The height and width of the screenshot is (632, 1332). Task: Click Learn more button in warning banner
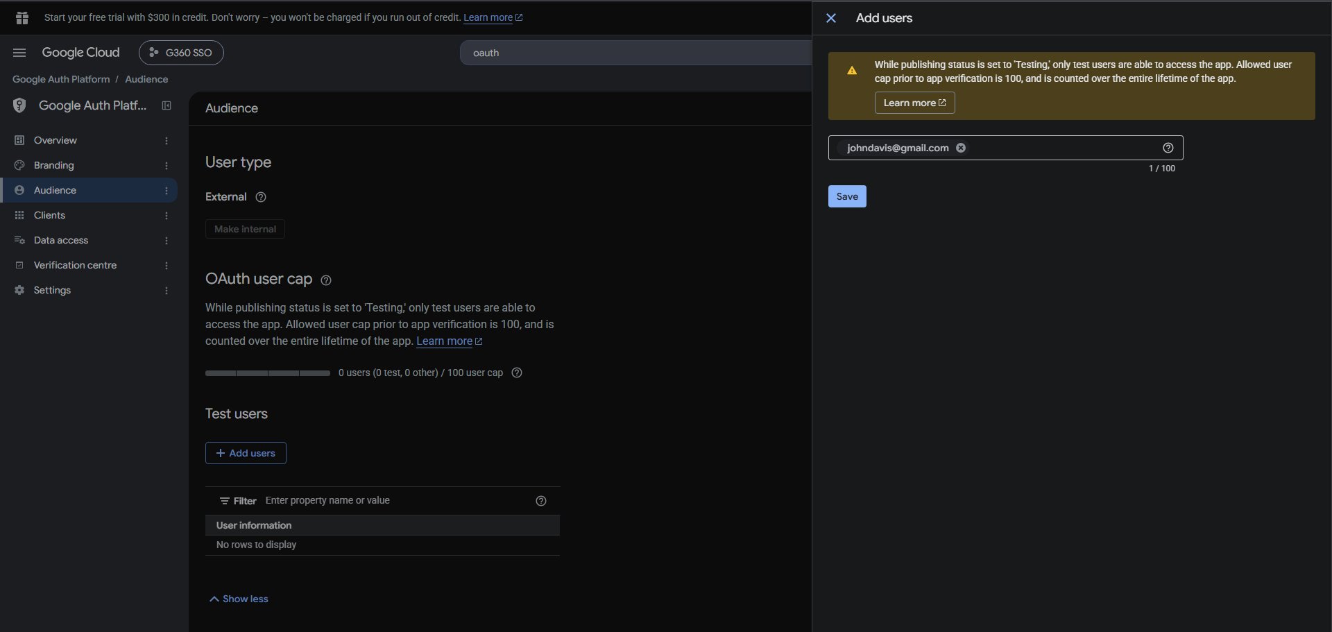(914, 103)
